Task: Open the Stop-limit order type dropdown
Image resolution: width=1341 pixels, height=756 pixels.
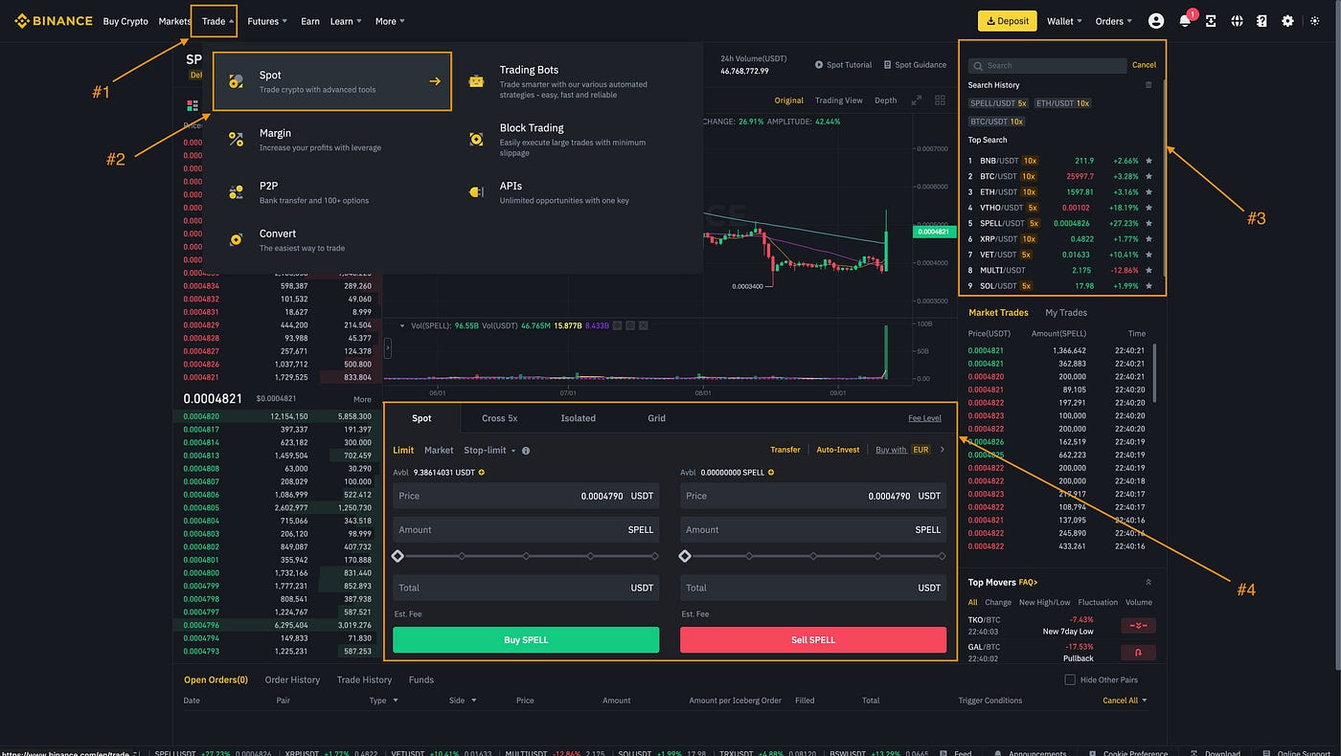Action: coord(489,450)
